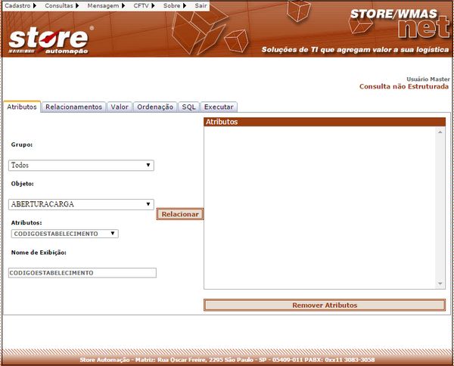Open the Consultas menu
The width and height of the screenshot is (454, 366).
(61, 5)
